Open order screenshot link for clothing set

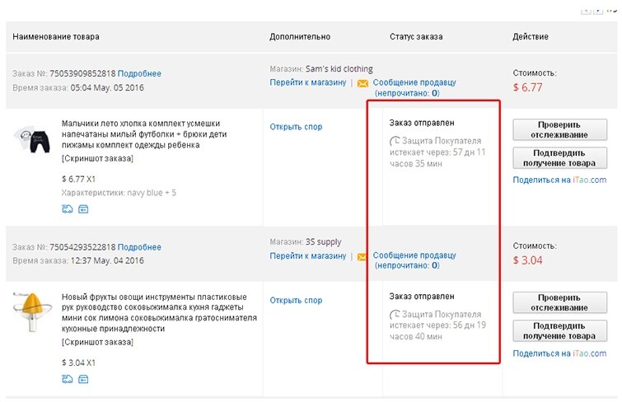(97, 158)
